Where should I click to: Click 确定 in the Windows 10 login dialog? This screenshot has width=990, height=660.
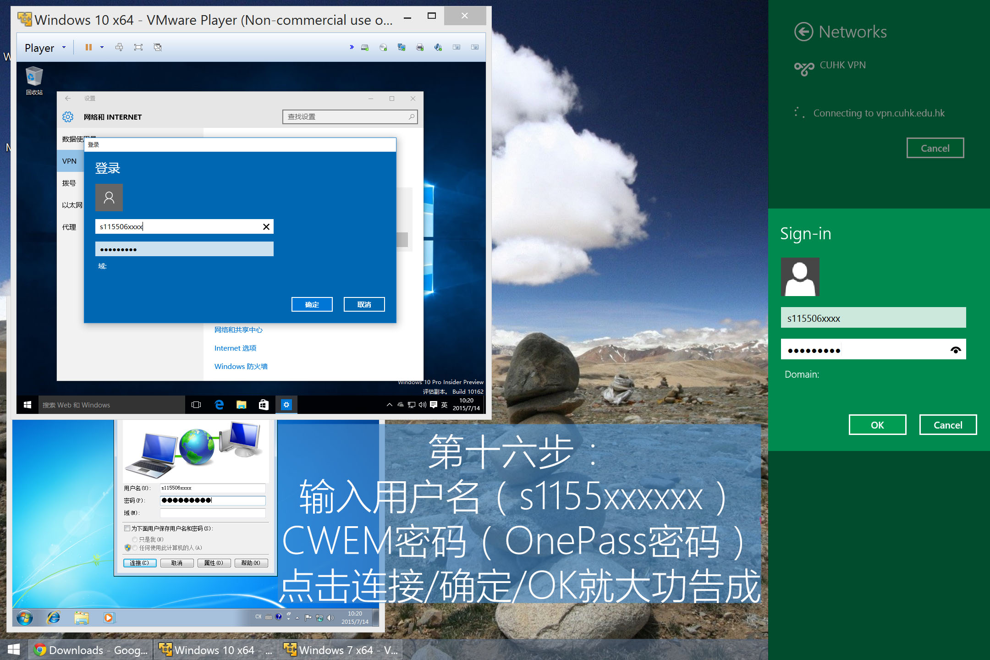312,304
